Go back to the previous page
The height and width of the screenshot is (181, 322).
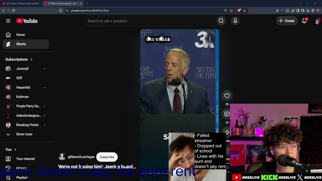coord(4,11)
